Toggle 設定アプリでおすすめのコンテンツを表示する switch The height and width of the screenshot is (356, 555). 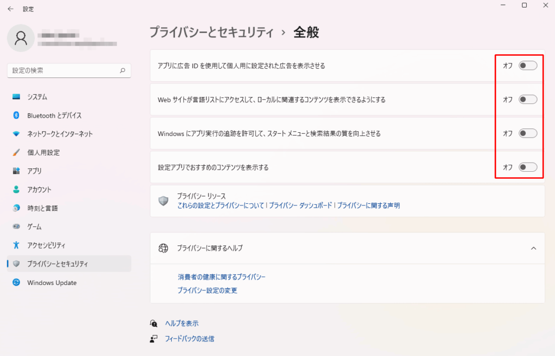pos(528,167)
